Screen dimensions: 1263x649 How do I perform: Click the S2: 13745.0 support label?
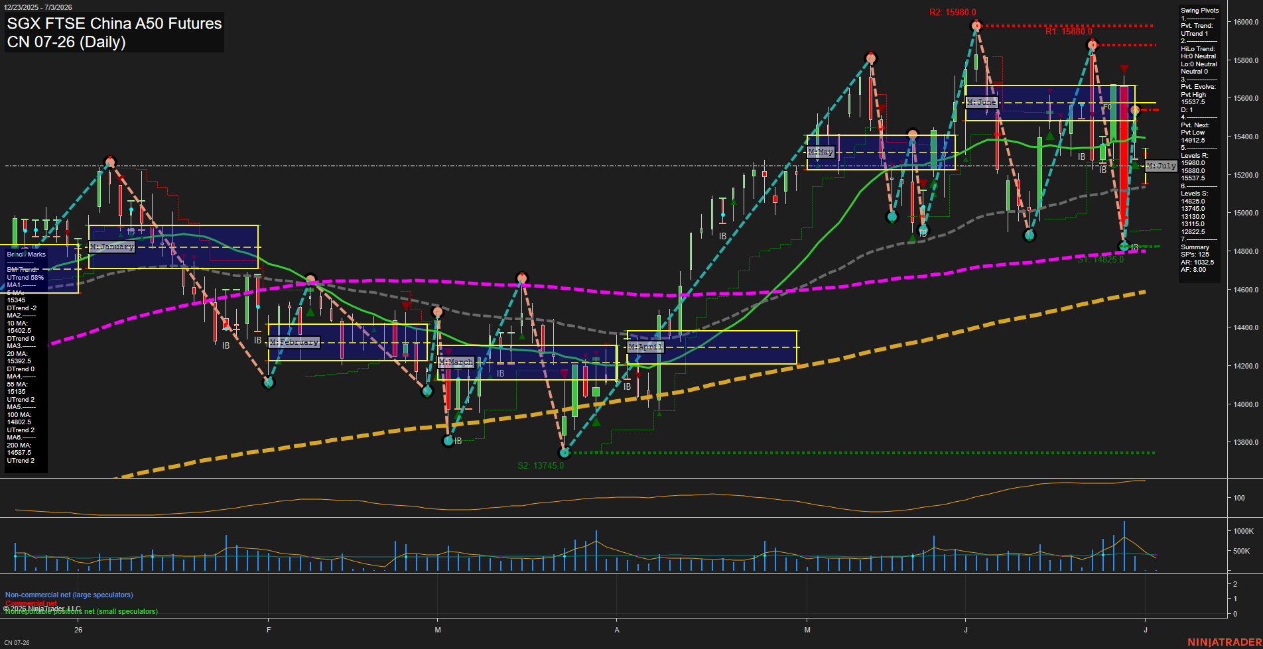click(x=541, y=465)
